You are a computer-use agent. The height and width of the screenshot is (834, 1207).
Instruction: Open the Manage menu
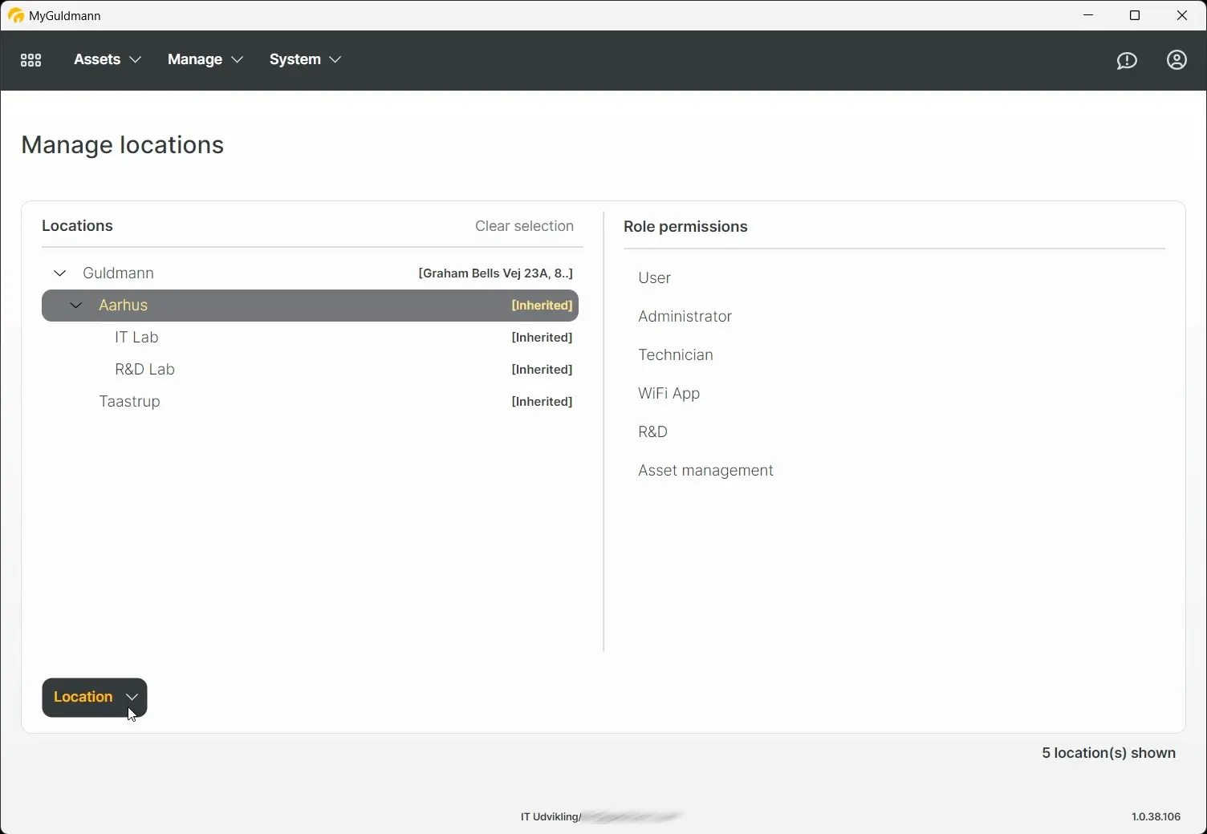pos(204,59)
